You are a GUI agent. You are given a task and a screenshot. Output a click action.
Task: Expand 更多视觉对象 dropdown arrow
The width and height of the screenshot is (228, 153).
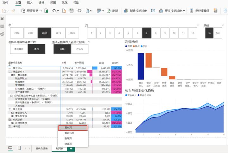pos(184,11)
